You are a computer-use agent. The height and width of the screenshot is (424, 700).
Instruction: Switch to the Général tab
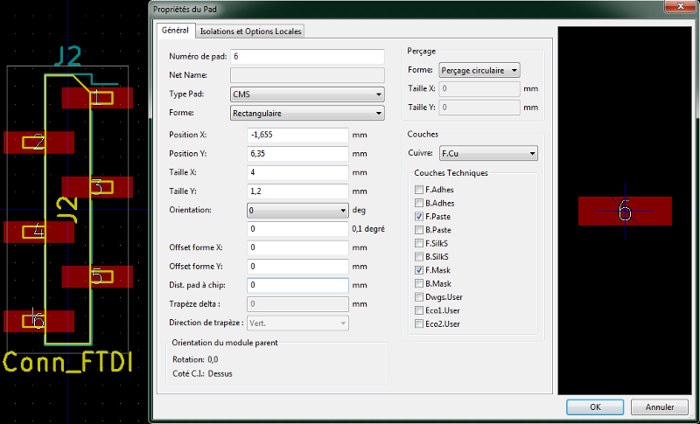176,31
